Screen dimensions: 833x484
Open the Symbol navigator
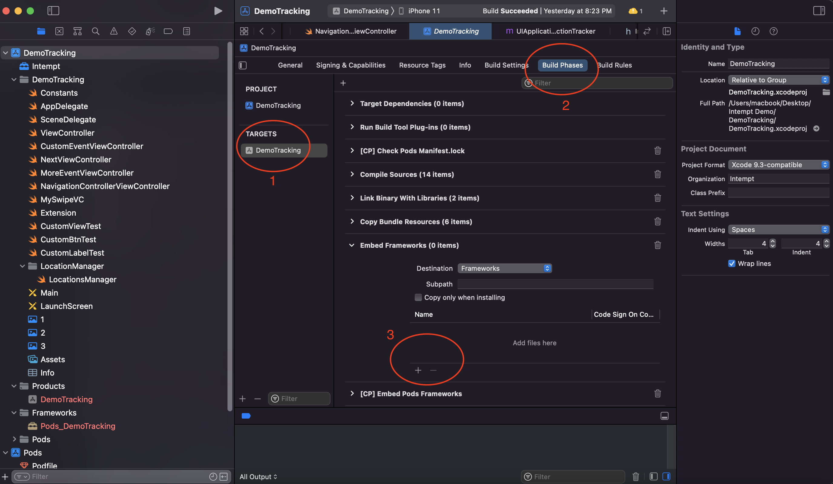pos(77,31)
